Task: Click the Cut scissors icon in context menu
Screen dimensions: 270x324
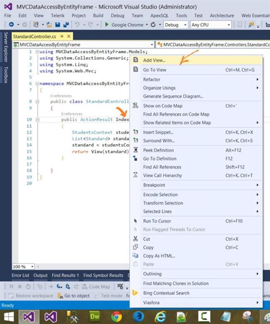Action: click(x=136, y=239)
